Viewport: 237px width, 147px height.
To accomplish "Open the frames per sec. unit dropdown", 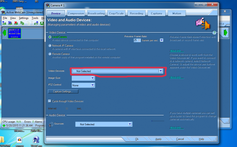I will tap(161, 40).
